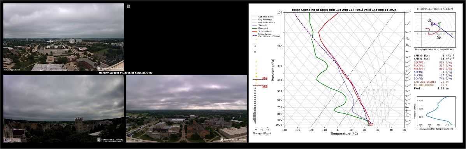This screenshot has height=149, width=466.
Task: Open the top-left campus webcam image
Action: pyautogui.click(x=63, y=37)
